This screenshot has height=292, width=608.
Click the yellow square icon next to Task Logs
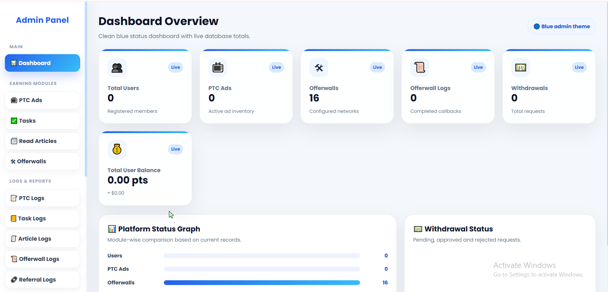pos(14,218)
